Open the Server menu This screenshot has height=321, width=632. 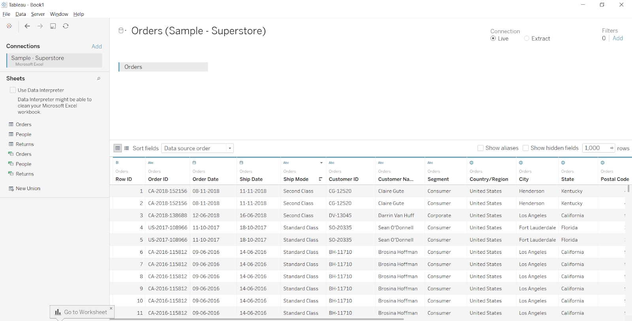[x=38, y=14]
